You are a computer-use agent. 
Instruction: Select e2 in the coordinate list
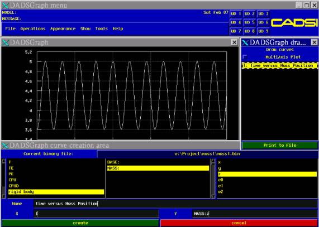tap(268, 192)
